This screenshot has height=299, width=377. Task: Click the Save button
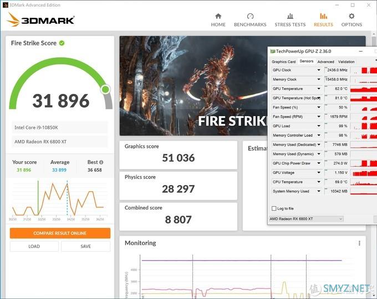click(x=85, y=246)
